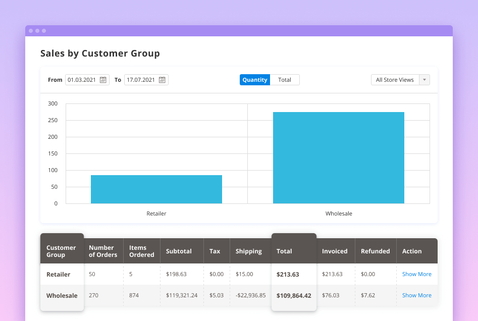Switch chart to Quantity view
The height and width of the screenshot is (321, 478).
coord(255,80)
